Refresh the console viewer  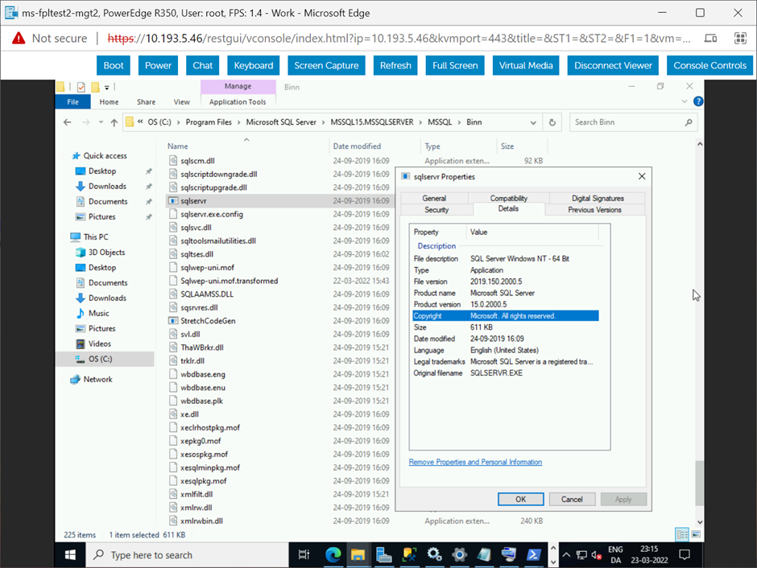pyautogui.click(x=395, y=66)
